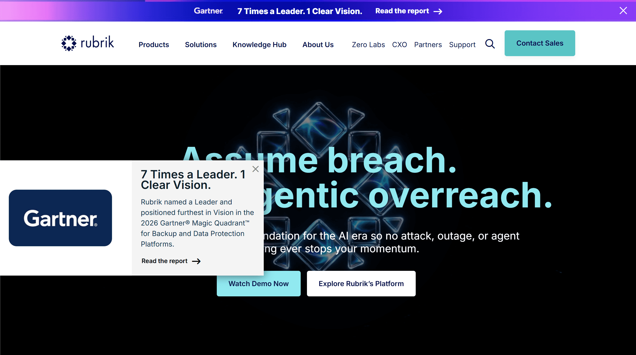Click the Gartner logo image in the popup
This screenshot has height=355, width=636.
click(x=60, y=218)
